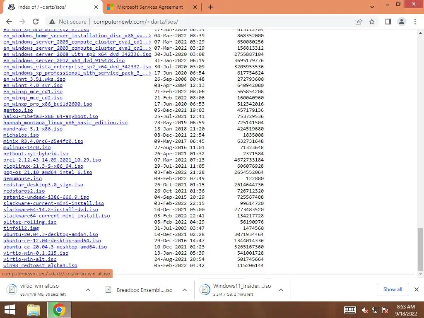Click the scrollbar up arrow
Image resolution: width=424 pixels, height=318 pixels.
tap(420, 33)
